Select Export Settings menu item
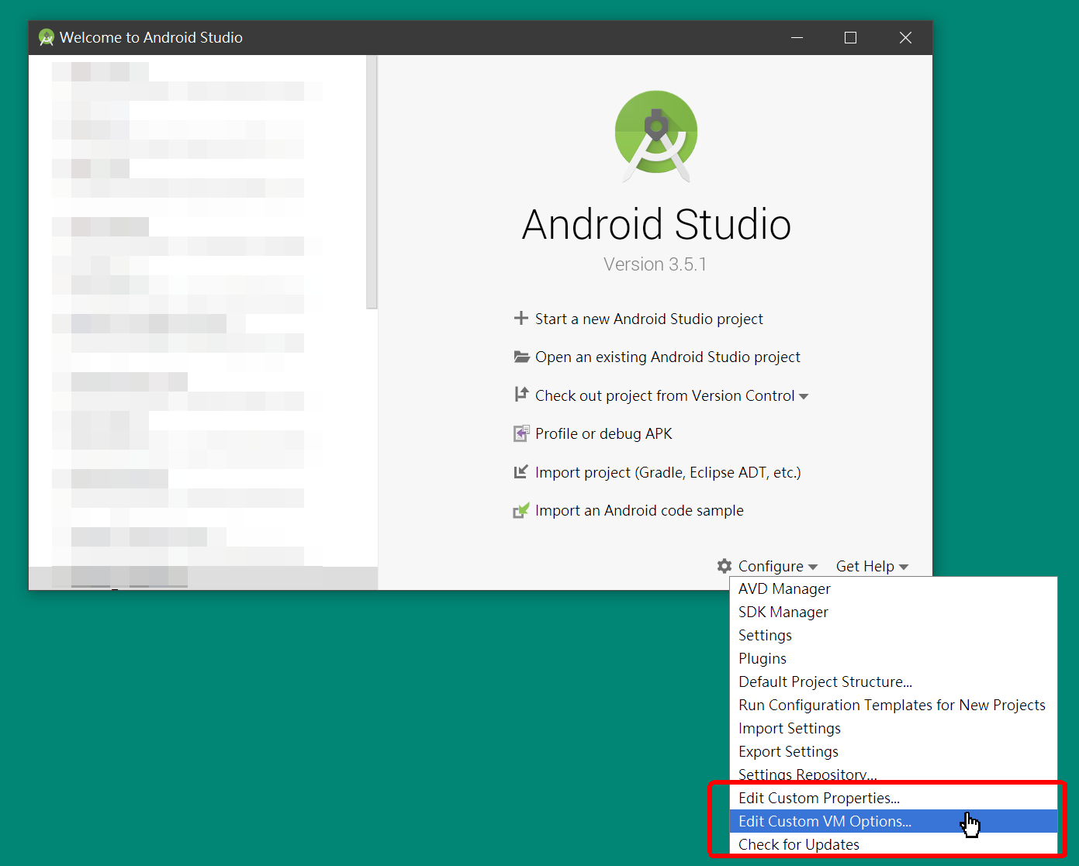This screenshot has height=866, width=1079. 894,751
